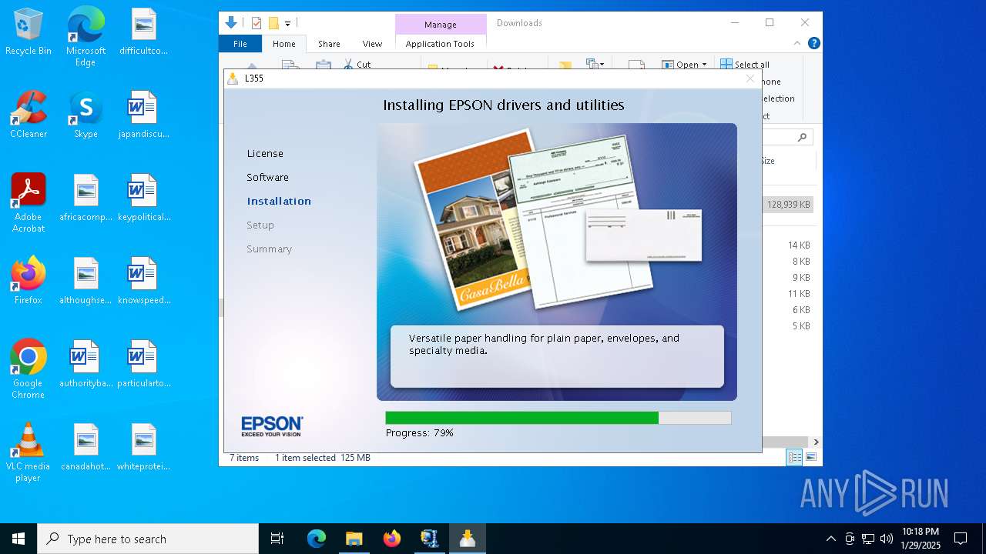Click the Installation step in installer
The width and height of the screenshot is (986, 554).
(x=279, y=202)
